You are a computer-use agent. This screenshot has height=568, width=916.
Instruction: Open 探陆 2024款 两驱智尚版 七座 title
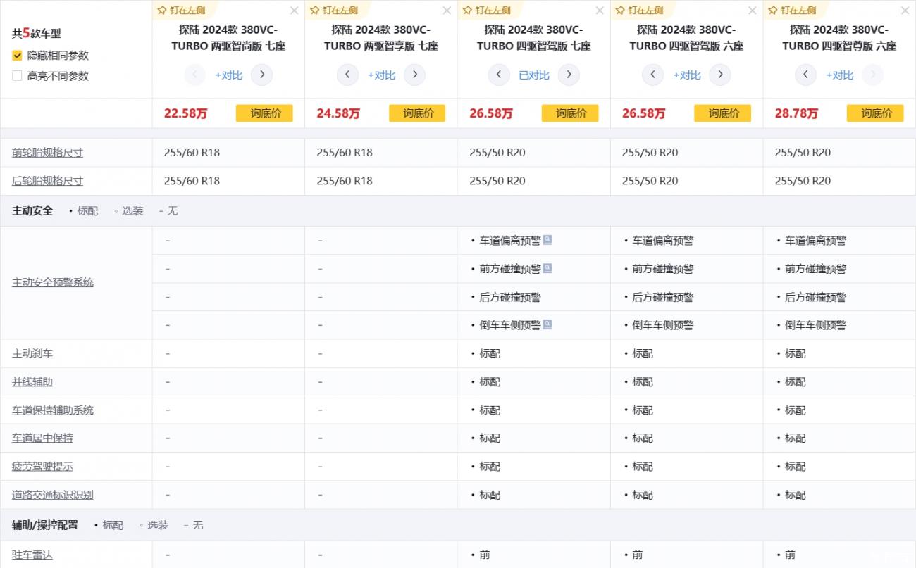[x=228, y=38]
